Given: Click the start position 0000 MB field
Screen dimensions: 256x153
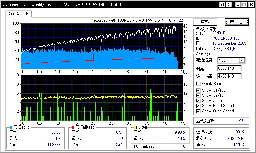Looking at the screenshot, I should coord(229,68).
